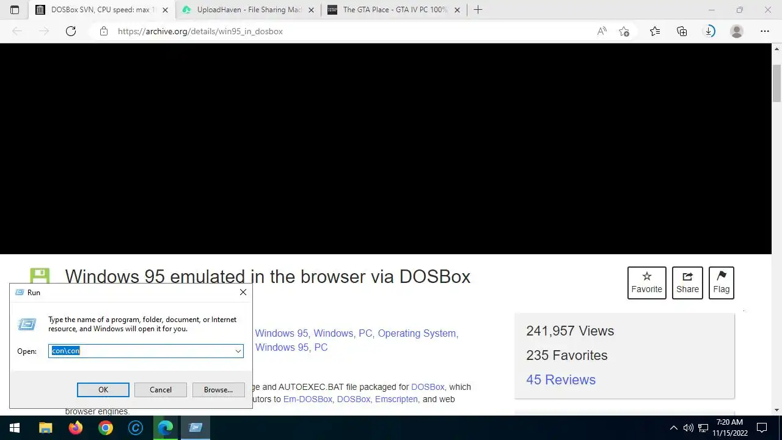Click the 235 Favorites text
Viewport: 782px width, 440px height.
point(567,355)
